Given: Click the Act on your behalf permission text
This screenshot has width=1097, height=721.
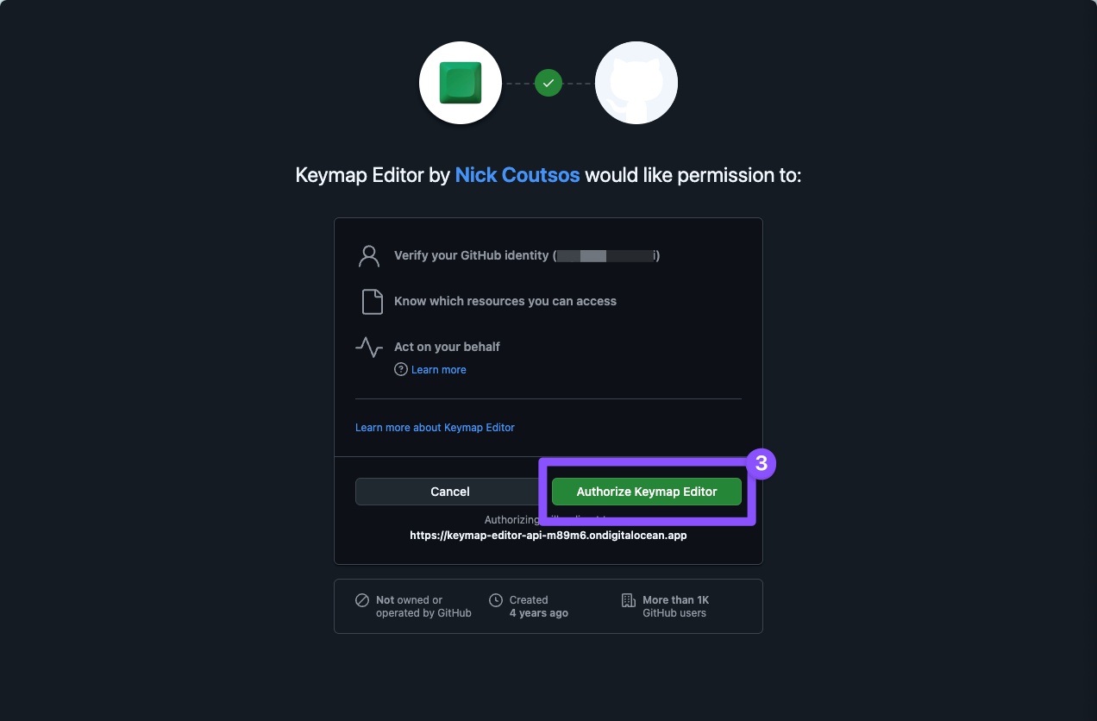Looking at the screenshot, I should pos(447,347).
